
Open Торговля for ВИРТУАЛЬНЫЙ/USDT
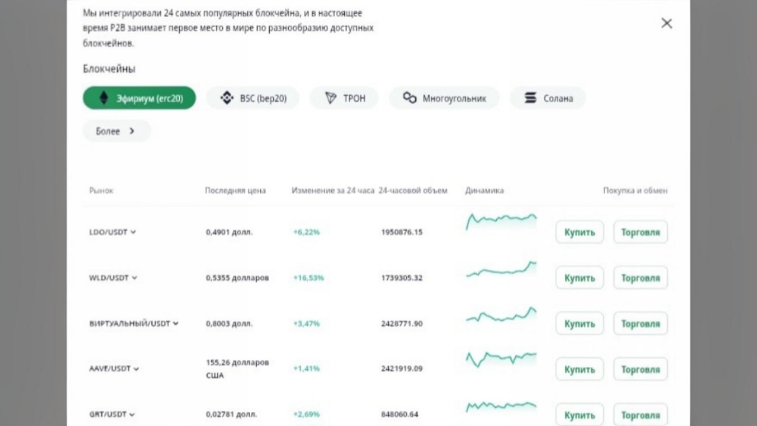(640, 324)
